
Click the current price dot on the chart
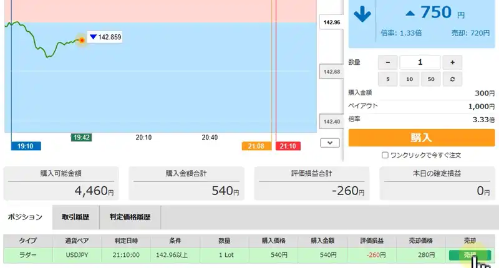[x=82, y=41]
